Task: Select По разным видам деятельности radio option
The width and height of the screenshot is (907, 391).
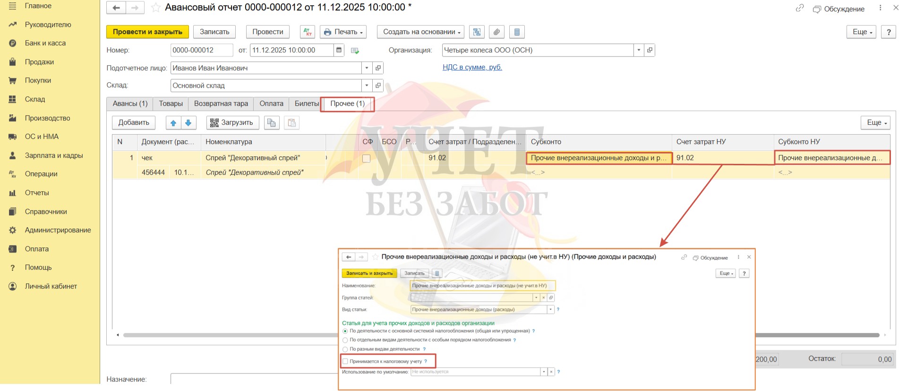Action: 345,349
